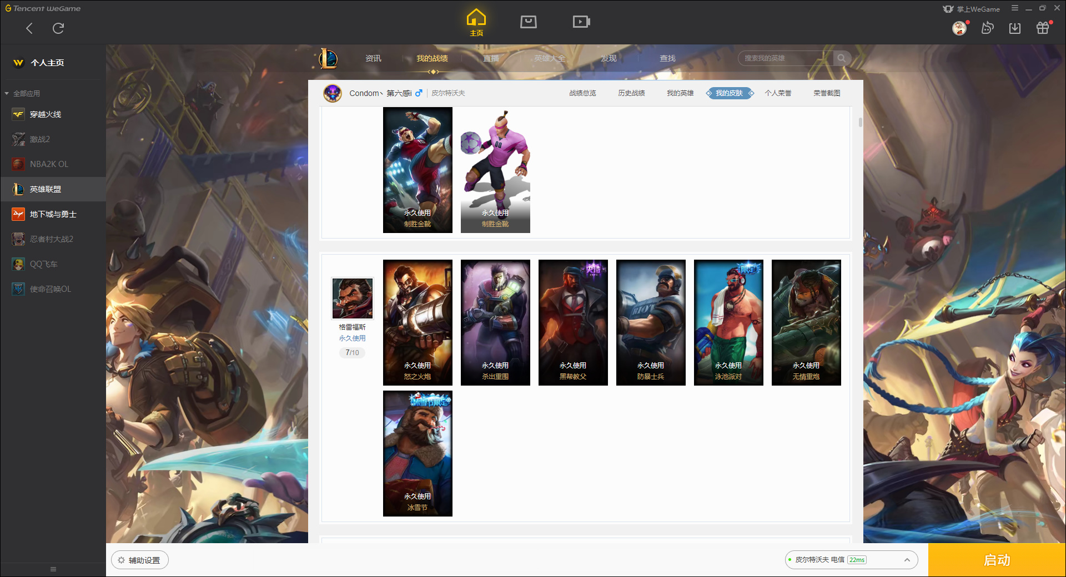Click the 22ms latency indicator

(x=857, y=560)
